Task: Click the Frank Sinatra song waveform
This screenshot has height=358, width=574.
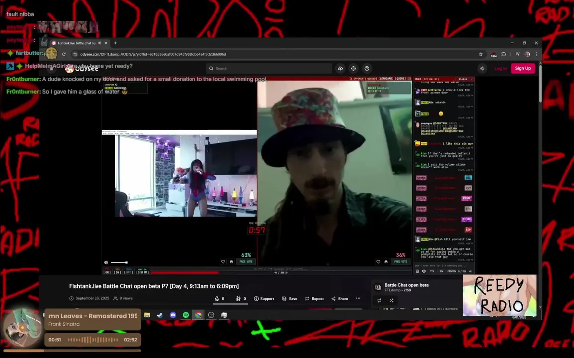Action: (x=93, y=339)
